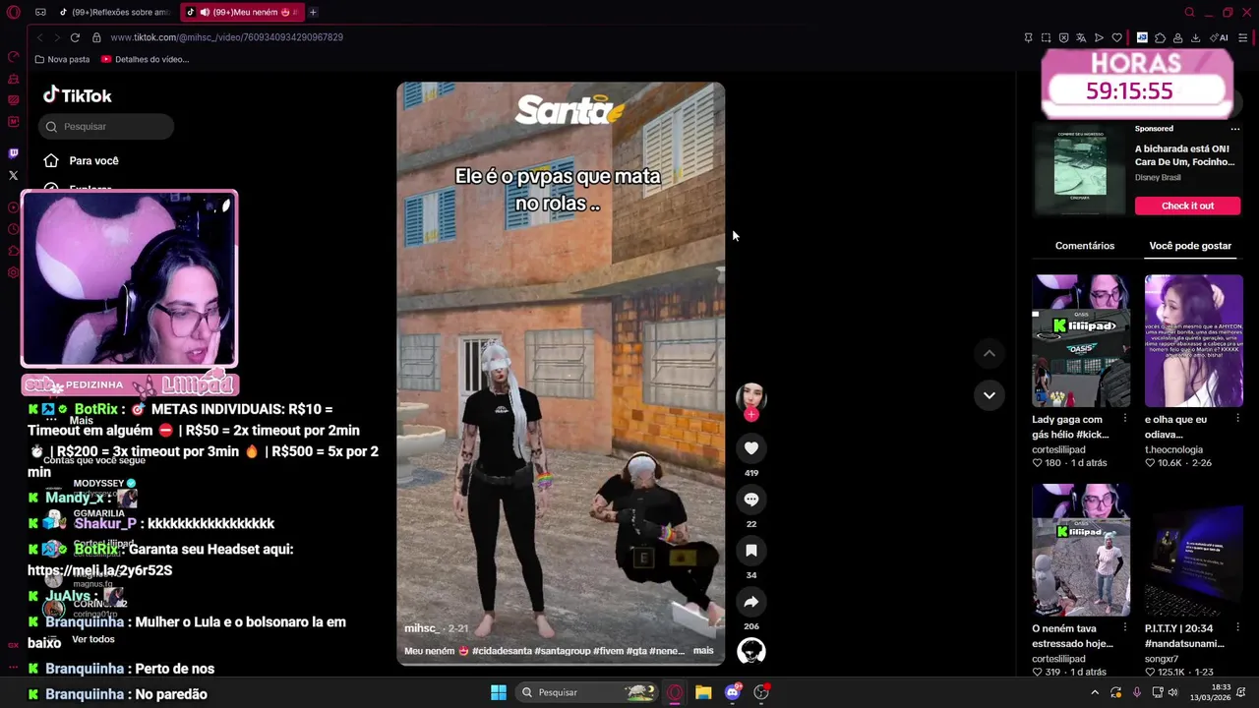
Task: Open sponsored ad options three dots
Action: pyautogui.click(x=1235, y=129)
